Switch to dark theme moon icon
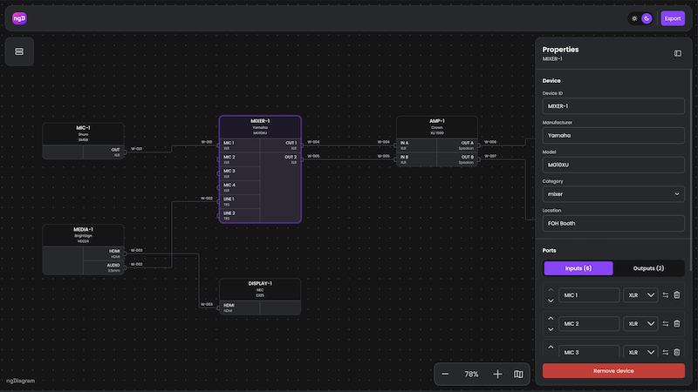Screen dimensions: 698x392 (647, 18)
